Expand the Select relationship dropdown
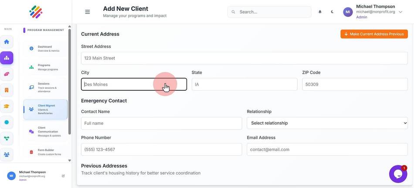Viewport: 414px width, 188px height. [x=327, y=123]
